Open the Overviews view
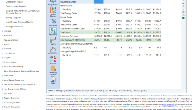 click(53, 60)
